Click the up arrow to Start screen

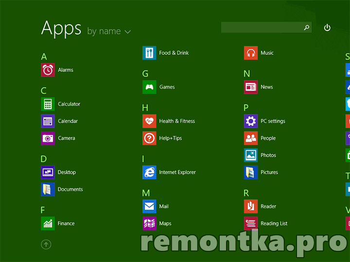[x=46, y=245]
